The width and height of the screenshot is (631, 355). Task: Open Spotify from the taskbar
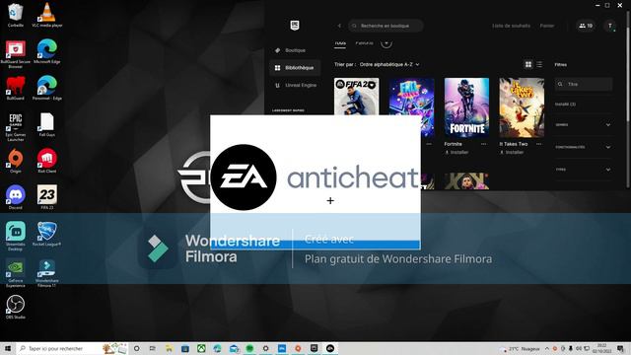(x=249, y=348)
